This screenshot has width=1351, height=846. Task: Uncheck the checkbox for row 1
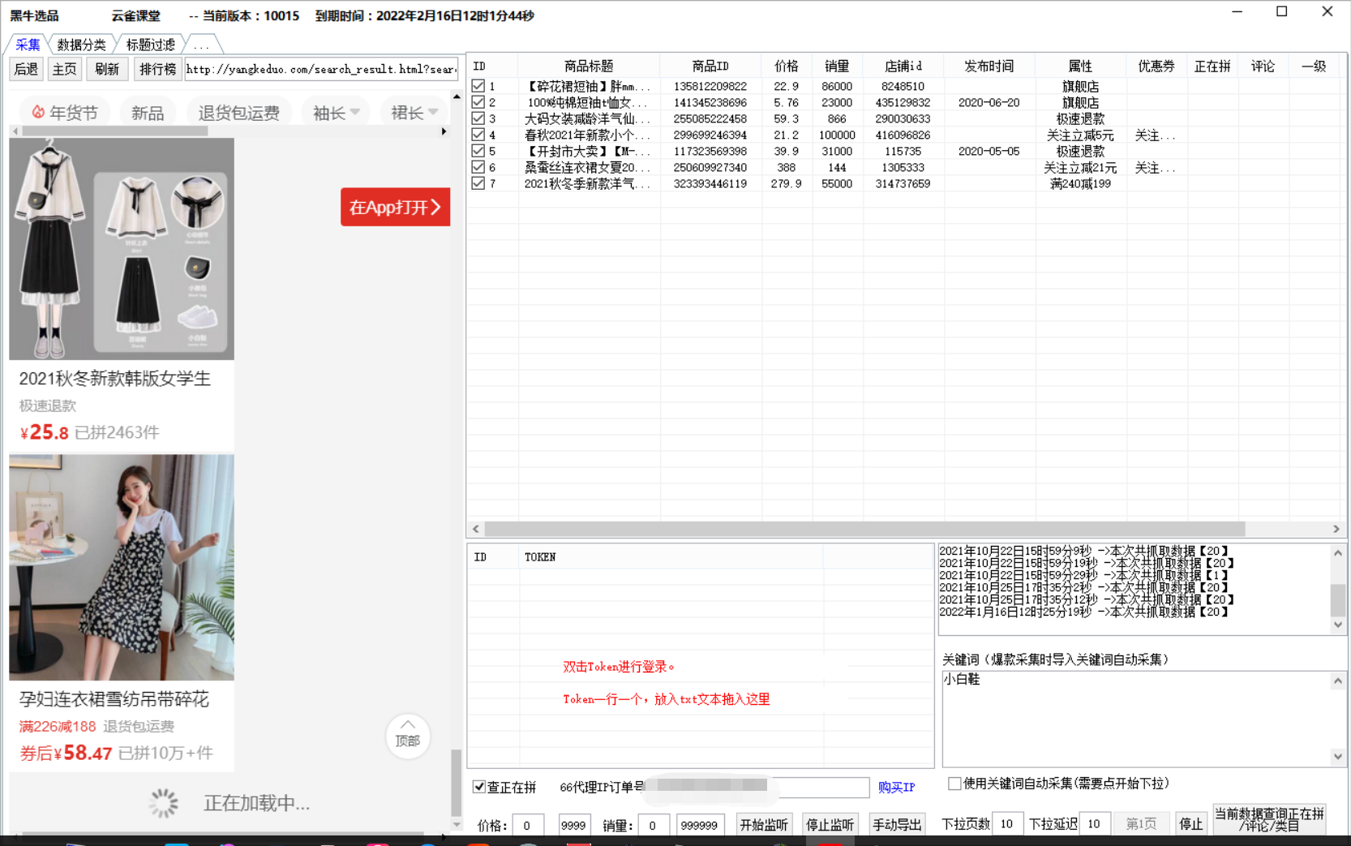pyautogui.click(x=478, y=86)
